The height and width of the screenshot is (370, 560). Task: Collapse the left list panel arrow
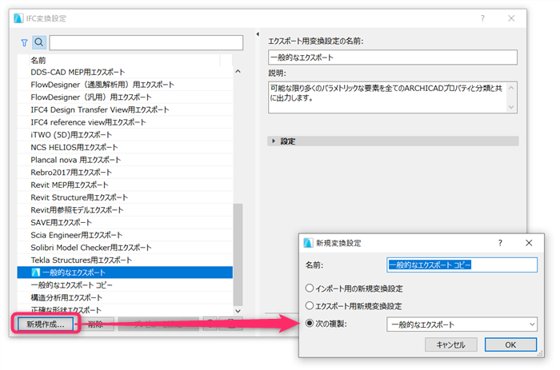coord(258,34)
